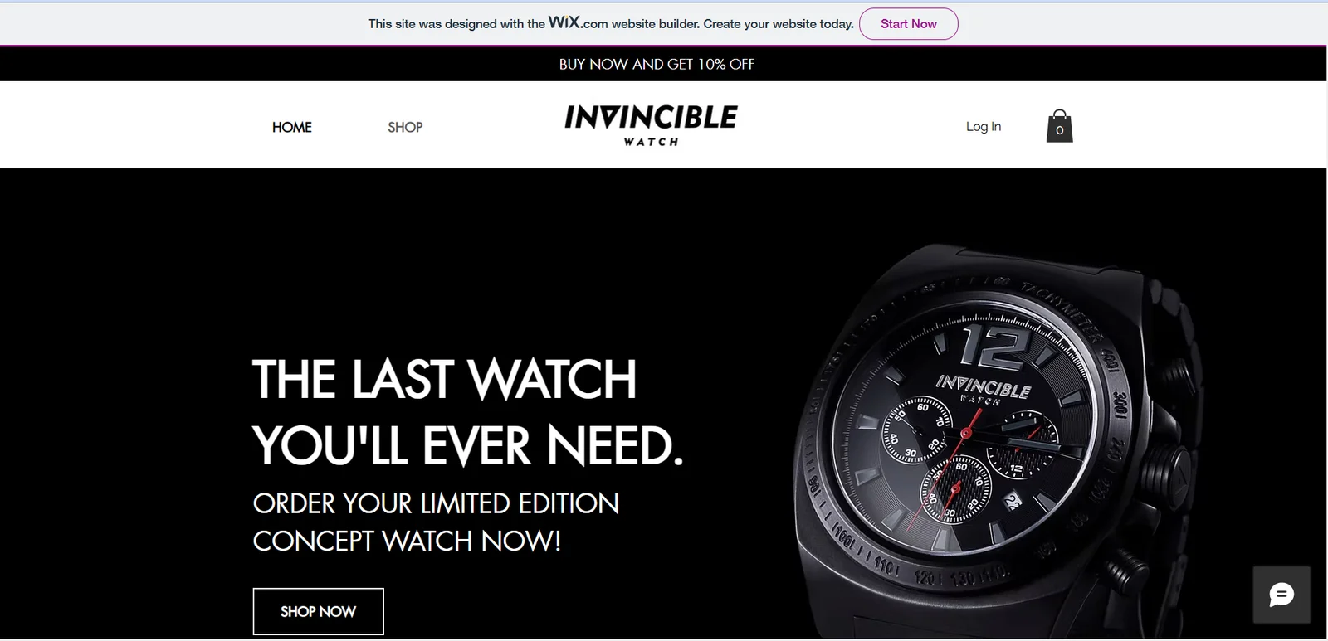Screen dimensions: 1328x641
Task: Click the Start Now button
Action: click(908, 24)
